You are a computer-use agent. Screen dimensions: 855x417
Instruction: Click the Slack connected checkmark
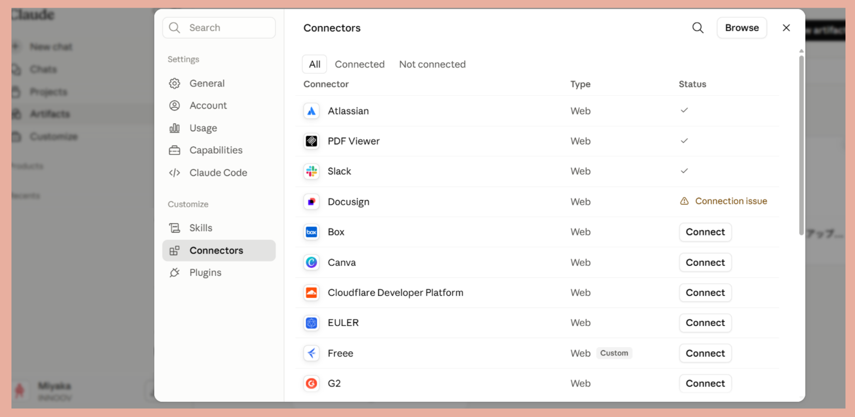[x=684, y=170]
